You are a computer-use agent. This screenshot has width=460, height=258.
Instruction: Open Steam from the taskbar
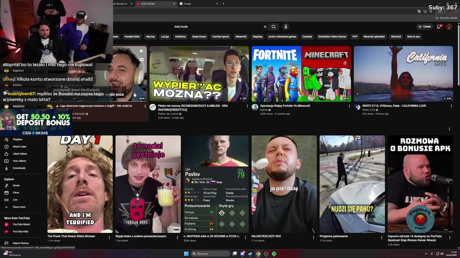(x=250, y=254)
